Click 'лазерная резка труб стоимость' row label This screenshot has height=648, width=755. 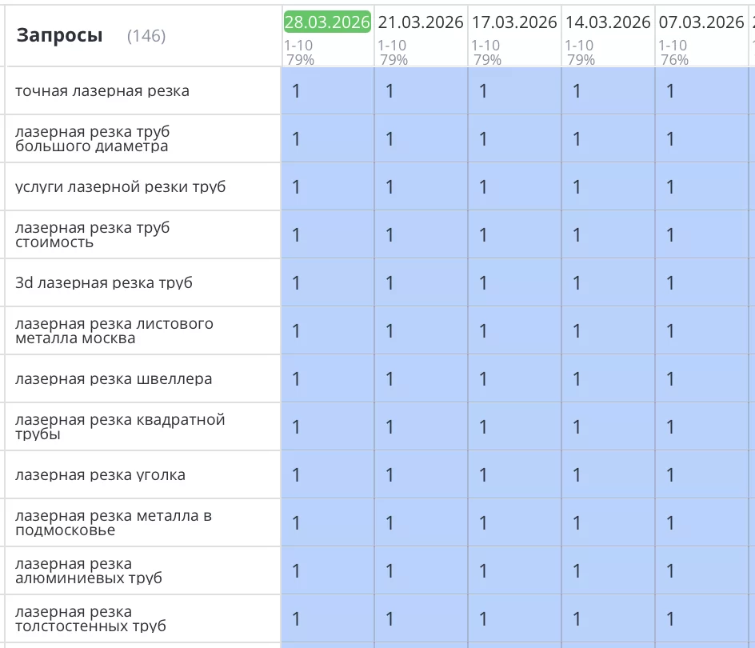coord(92,235)
